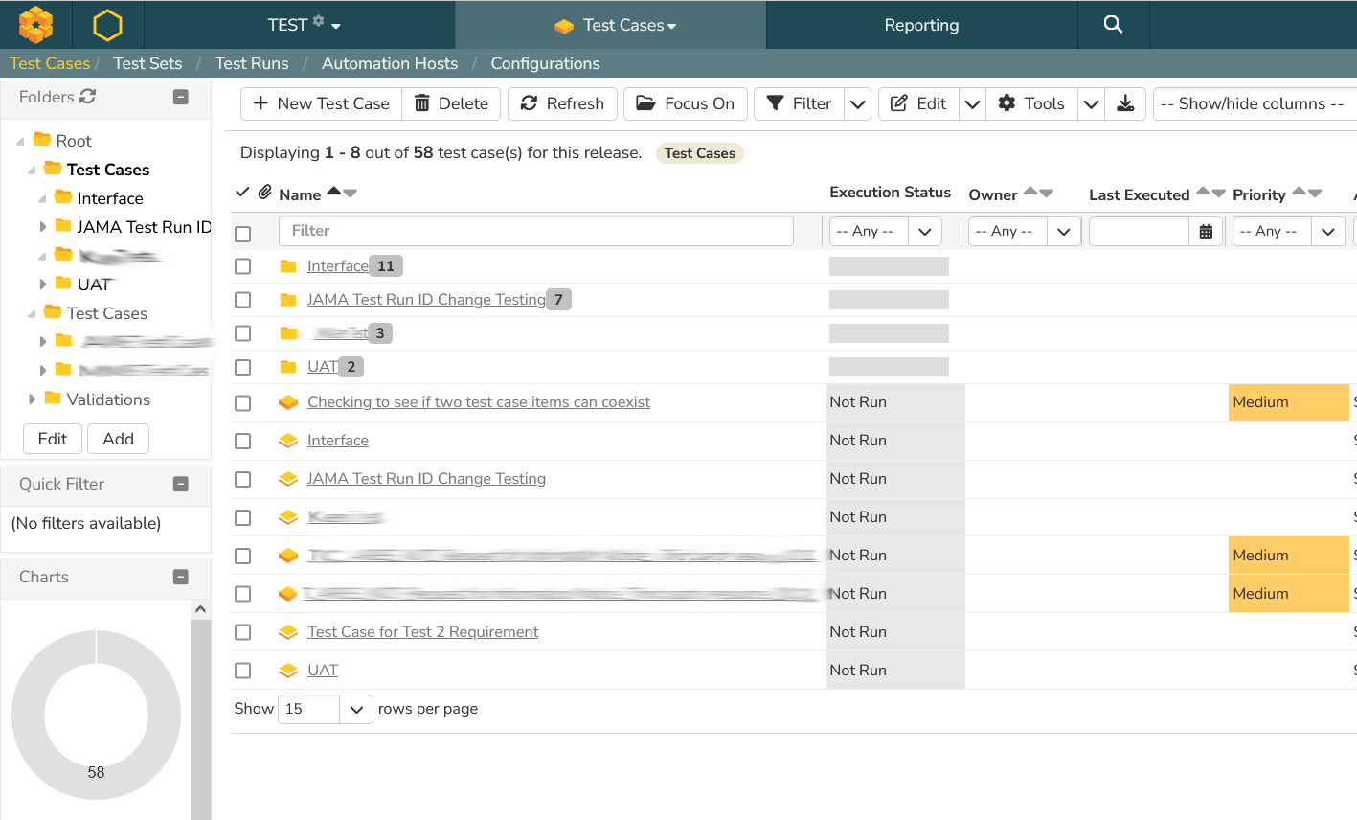The image size is (1357, 820).
Task: Click the Spira cube logo at top left
Action: (x=35, y=25)
